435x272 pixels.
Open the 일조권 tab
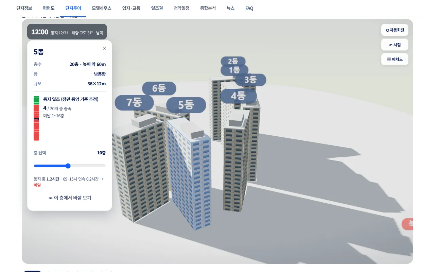point(157,8)
